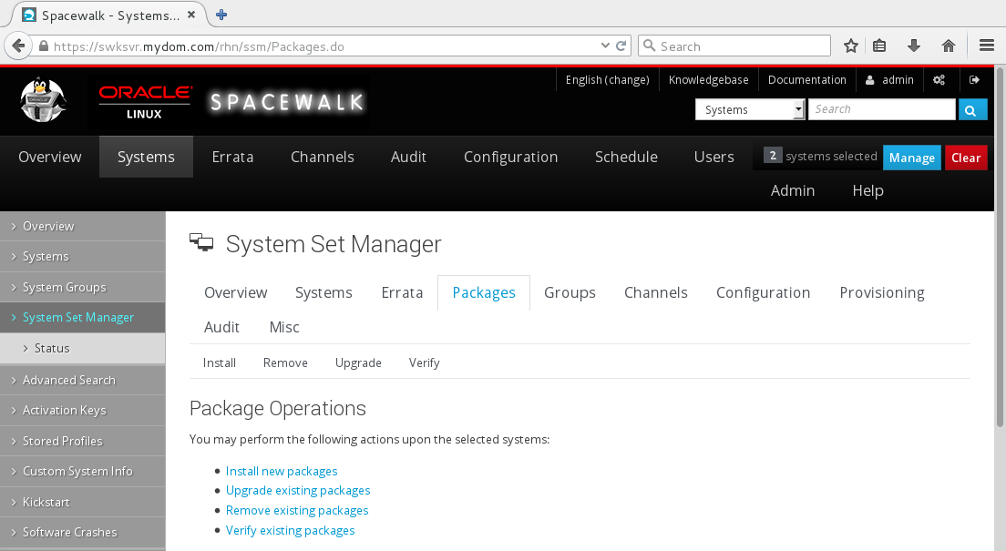The height and width of the screenshot is (551, 1006).
Task: Sign out using the logout icon
Action: (x=974, y=80)
